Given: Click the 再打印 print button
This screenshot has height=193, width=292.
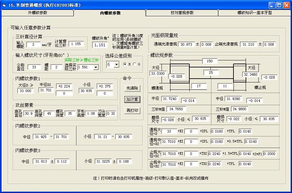Looking at the screenshot, I should pyautogui.click(x=132, y=111).
